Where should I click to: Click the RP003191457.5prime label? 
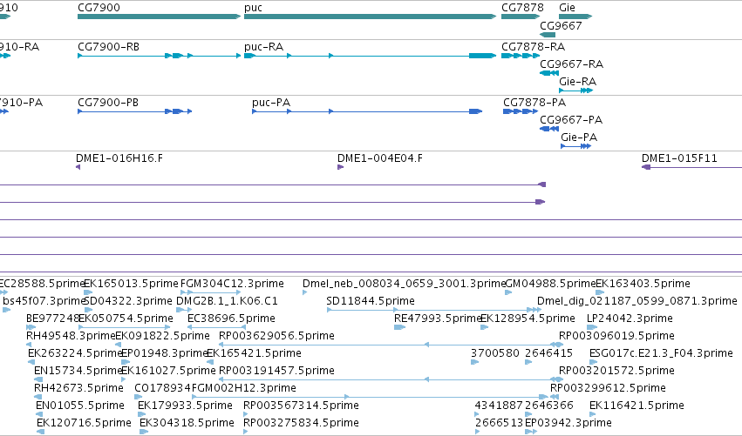pyautogui.click(x=276, y=371)
